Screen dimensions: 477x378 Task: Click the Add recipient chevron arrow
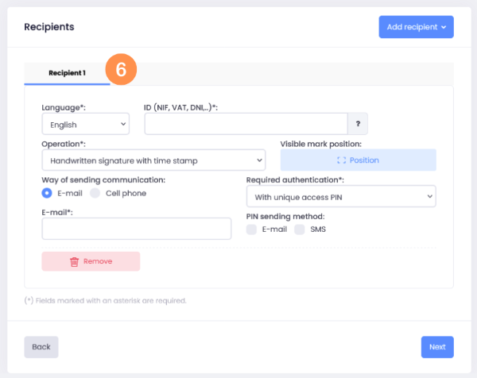point(444,27)
